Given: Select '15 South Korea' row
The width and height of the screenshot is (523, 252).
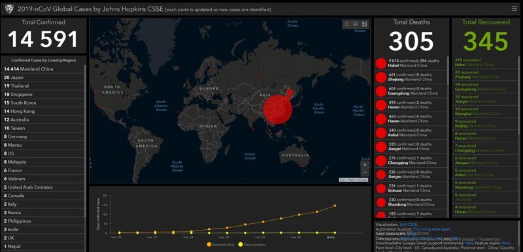Looking at the screenshot, I should [x=42, y=103].
